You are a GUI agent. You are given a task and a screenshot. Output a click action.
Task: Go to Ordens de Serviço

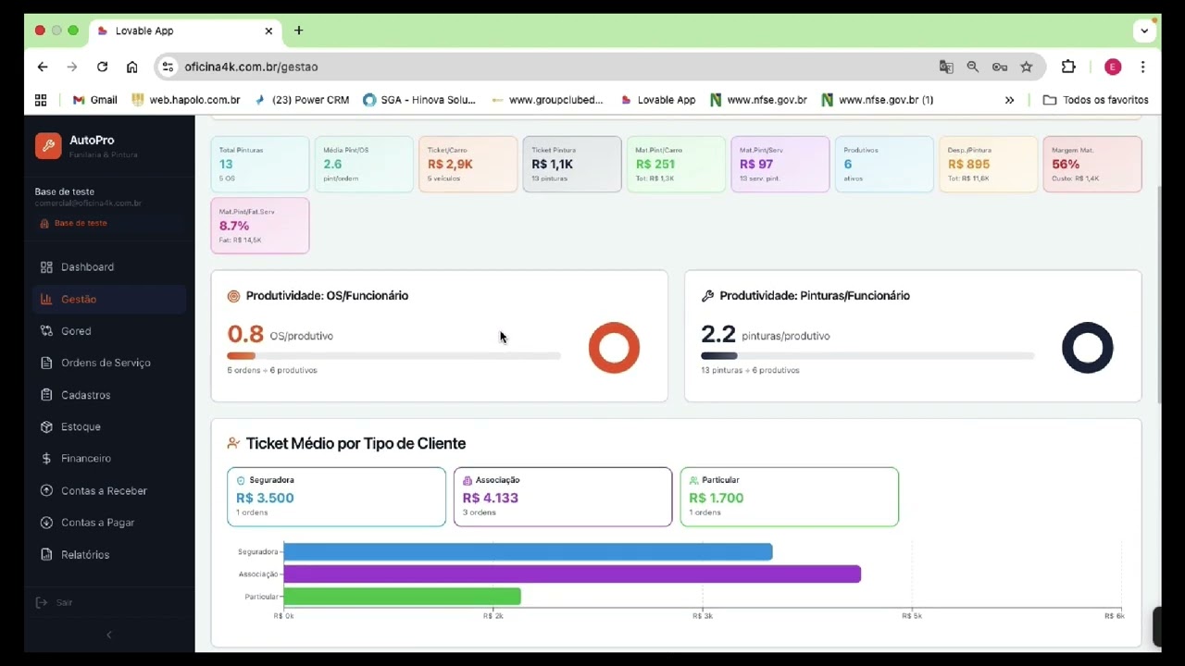click(x=109, y=363)
